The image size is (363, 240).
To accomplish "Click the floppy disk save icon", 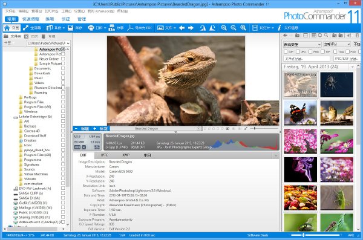I will 70,28.
